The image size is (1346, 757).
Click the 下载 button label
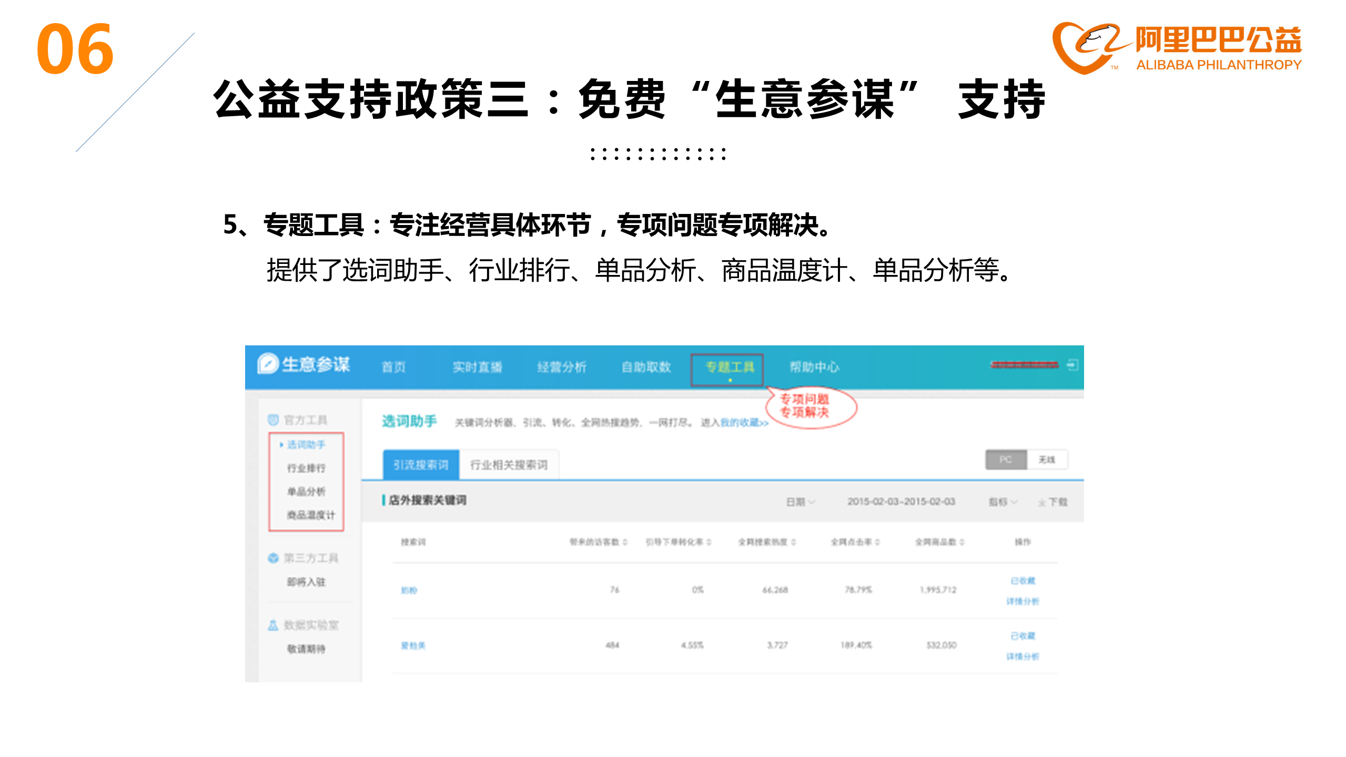point(1058,502)
